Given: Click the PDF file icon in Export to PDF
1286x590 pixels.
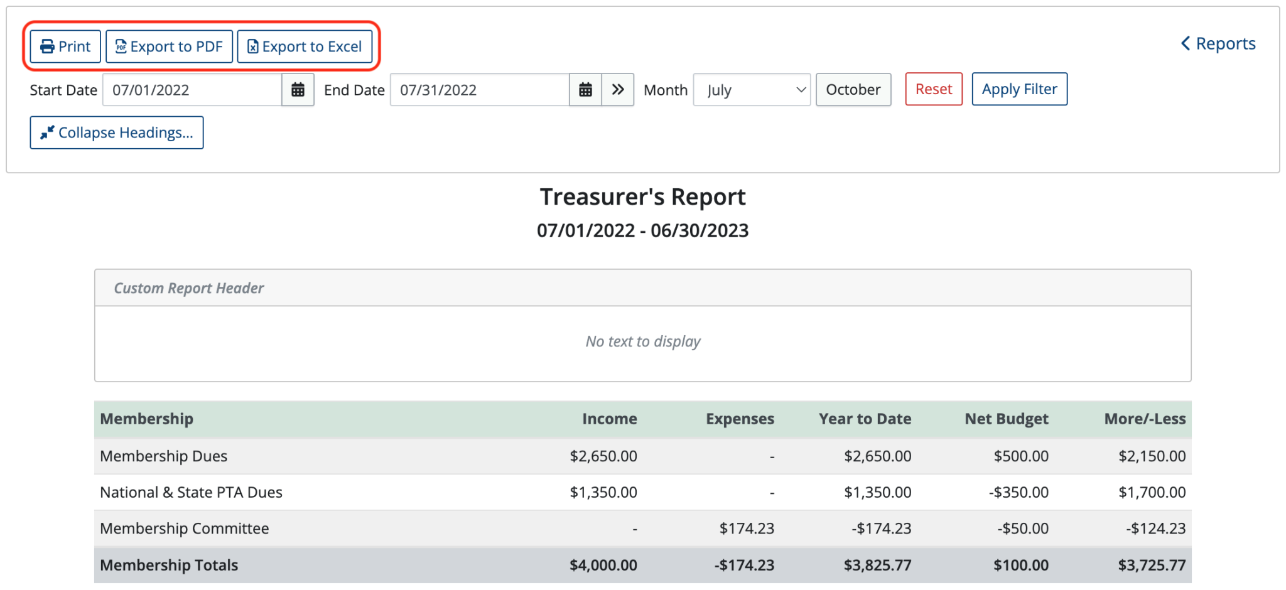Looking at the screenshot, I should [x=121, y=46].
